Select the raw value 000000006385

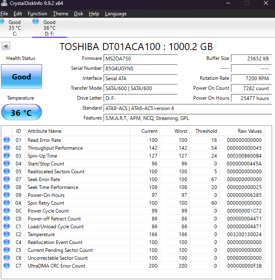tap(244, 195)
